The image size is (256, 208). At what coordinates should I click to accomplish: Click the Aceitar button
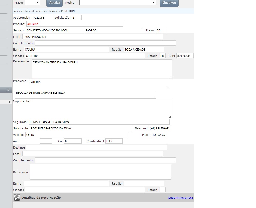coord(54,3)
